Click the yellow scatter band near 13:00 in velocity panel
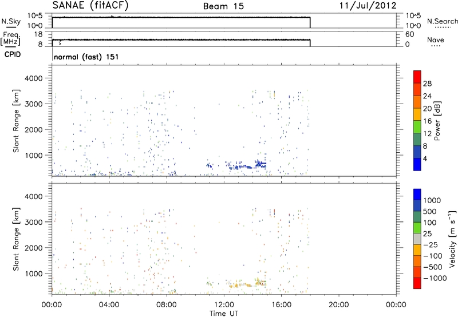The width and height of the screenshot is (458, 317). [240, 285]
